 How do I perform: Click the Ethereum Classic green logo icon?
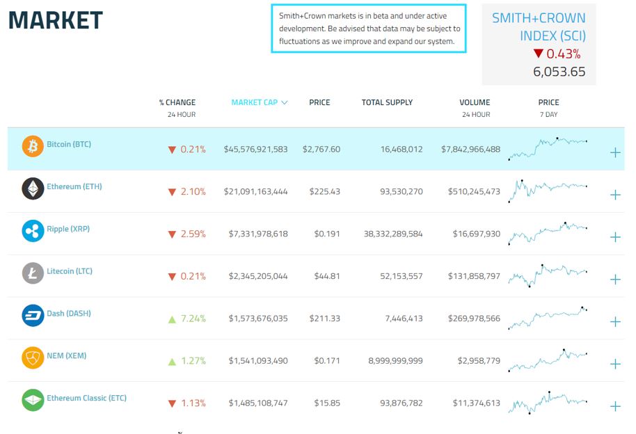pyautogui.click(x=33, y=400)
